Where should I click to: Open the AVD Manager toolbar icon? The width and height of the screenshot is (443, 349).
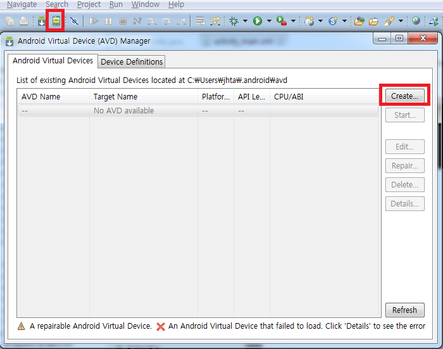(56, 21)
